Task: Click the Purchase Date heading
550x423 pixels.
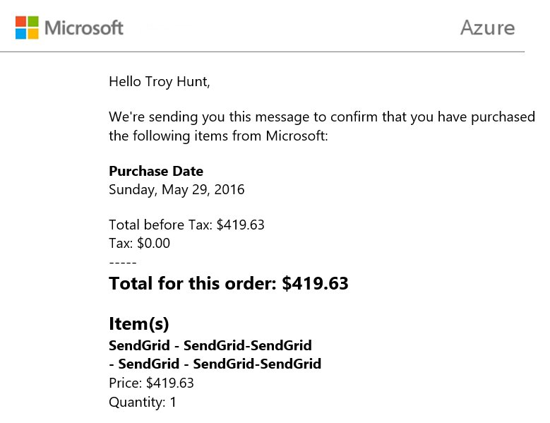Action: (x=156, y=171)
